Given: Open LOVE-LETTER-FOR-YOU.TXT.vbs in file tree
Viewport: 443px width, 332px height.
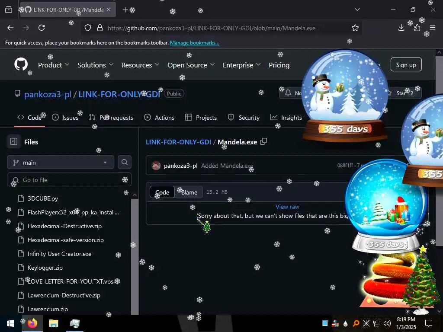Looking at the screenshot, I should [x=71, y=281].
